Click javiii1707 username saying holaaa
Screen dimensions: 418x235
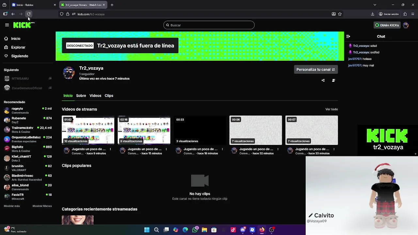pyautogui.click(x=355, y=59)
